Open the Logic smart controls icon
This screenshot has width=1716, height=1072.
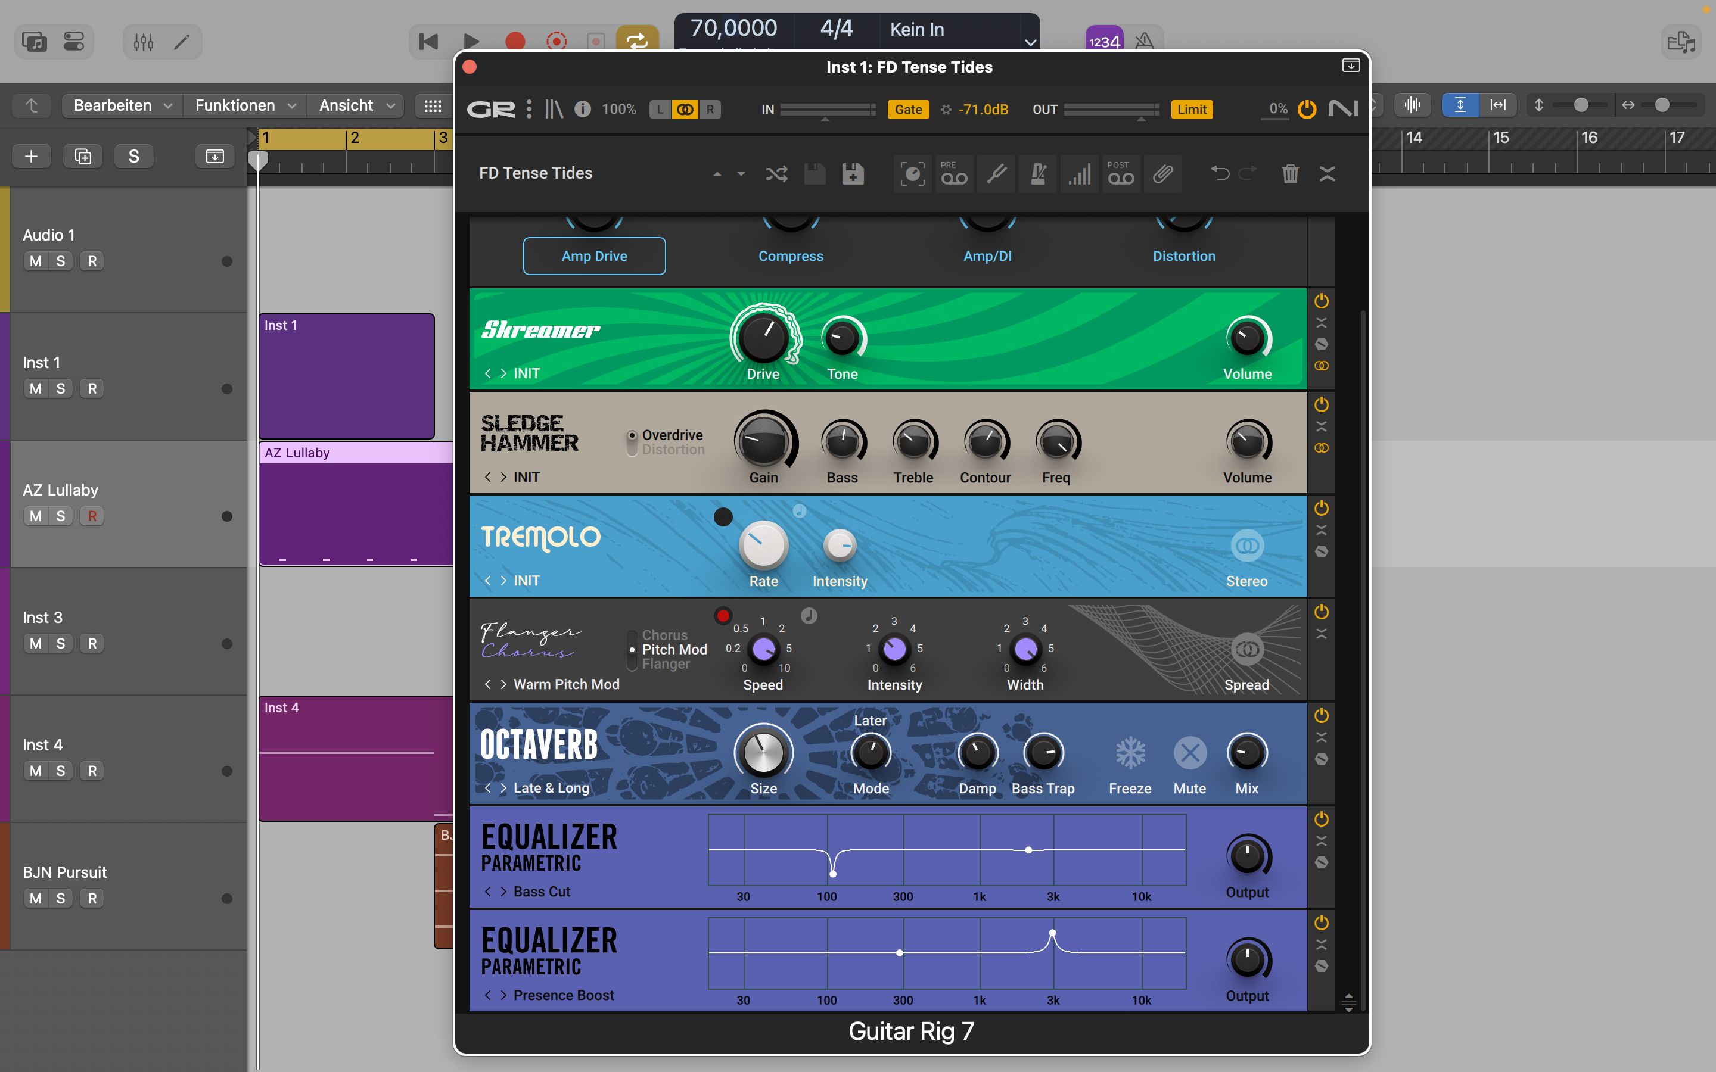[x=74, y=42]
